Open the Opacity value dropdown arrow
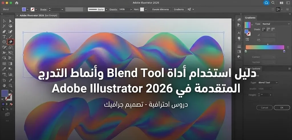This screenshot has width=292, height=140. [x=130, y=9]
